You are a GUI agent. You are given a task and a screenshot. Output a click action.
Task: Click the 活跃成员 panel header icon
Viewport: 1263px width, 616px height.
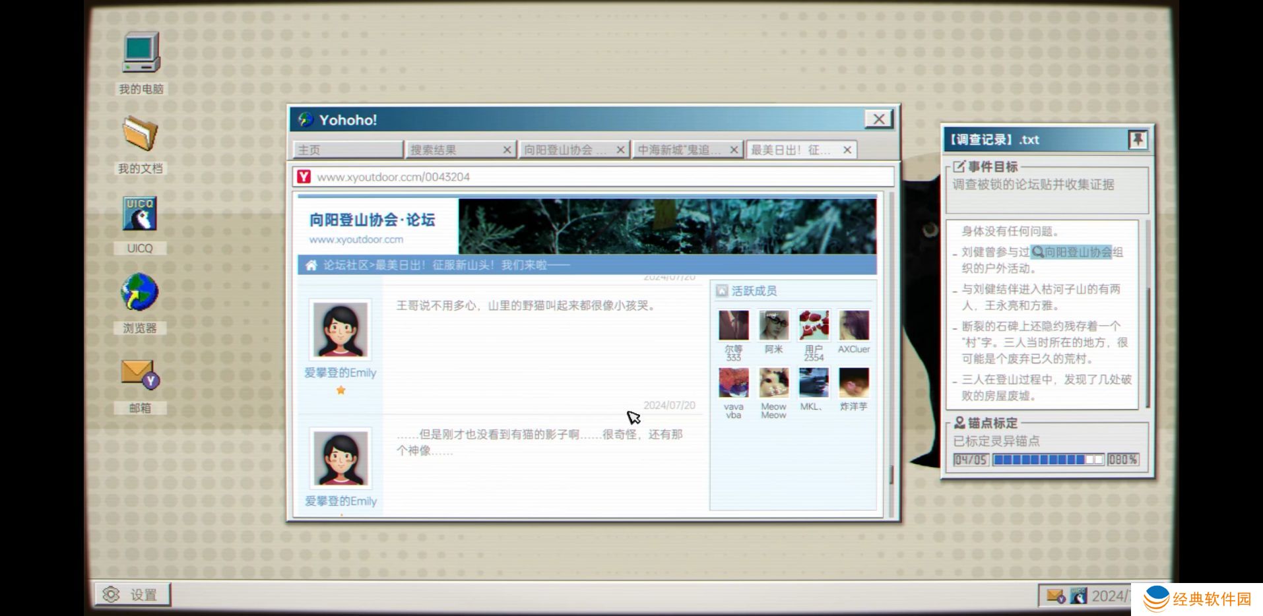(x=721, y=291)
